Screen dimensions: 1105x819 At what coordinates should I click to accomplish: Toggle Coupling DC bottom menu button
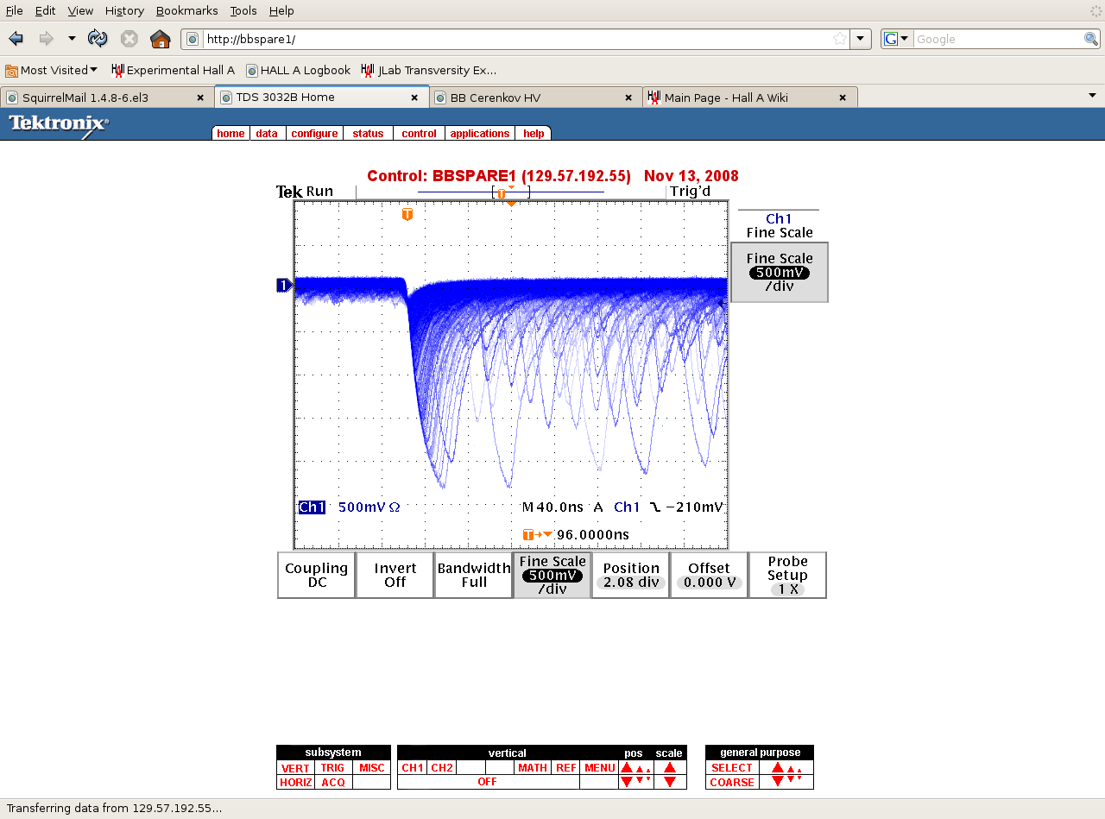point(316,575)
